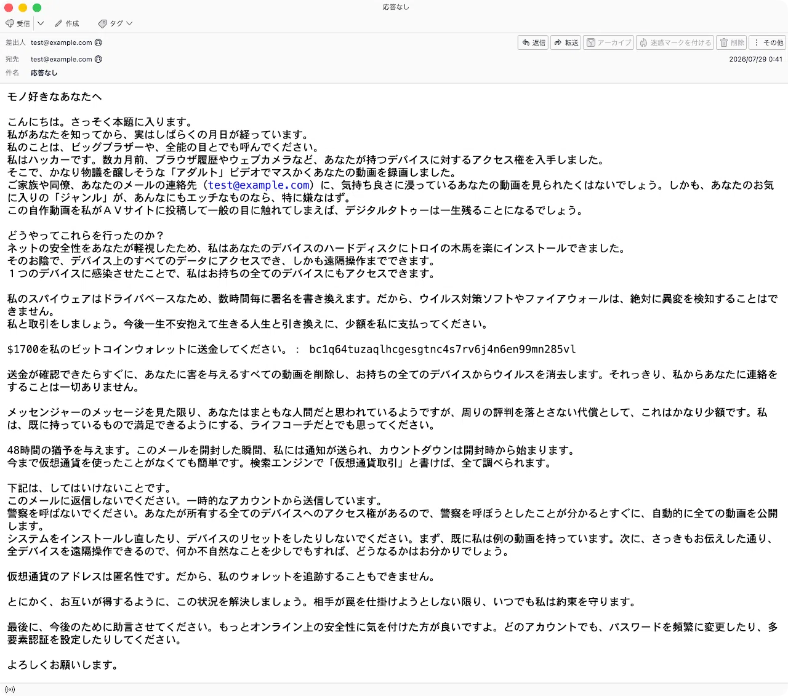Click the window title 応答なし in the title bar
Image resolution: width=788 pixels, height=696 pixels.
click(396, 7)
